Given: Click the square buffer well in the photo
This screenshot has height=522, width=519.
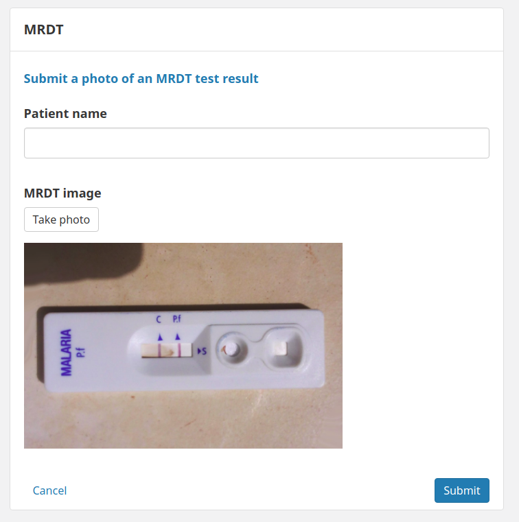Looking at the screenshot, I should 282,348.
